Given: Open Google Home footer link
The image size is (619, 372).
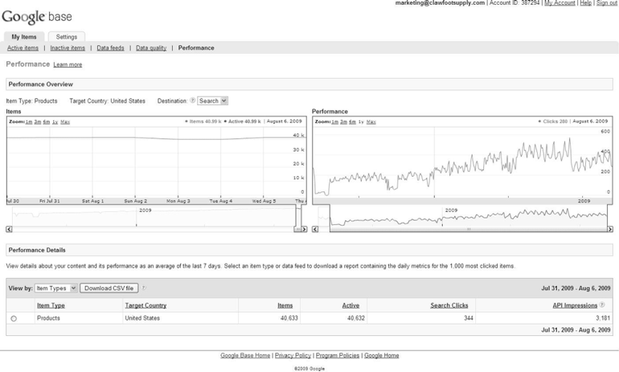Looking at the screenshot, I should [x=381, y=355].
